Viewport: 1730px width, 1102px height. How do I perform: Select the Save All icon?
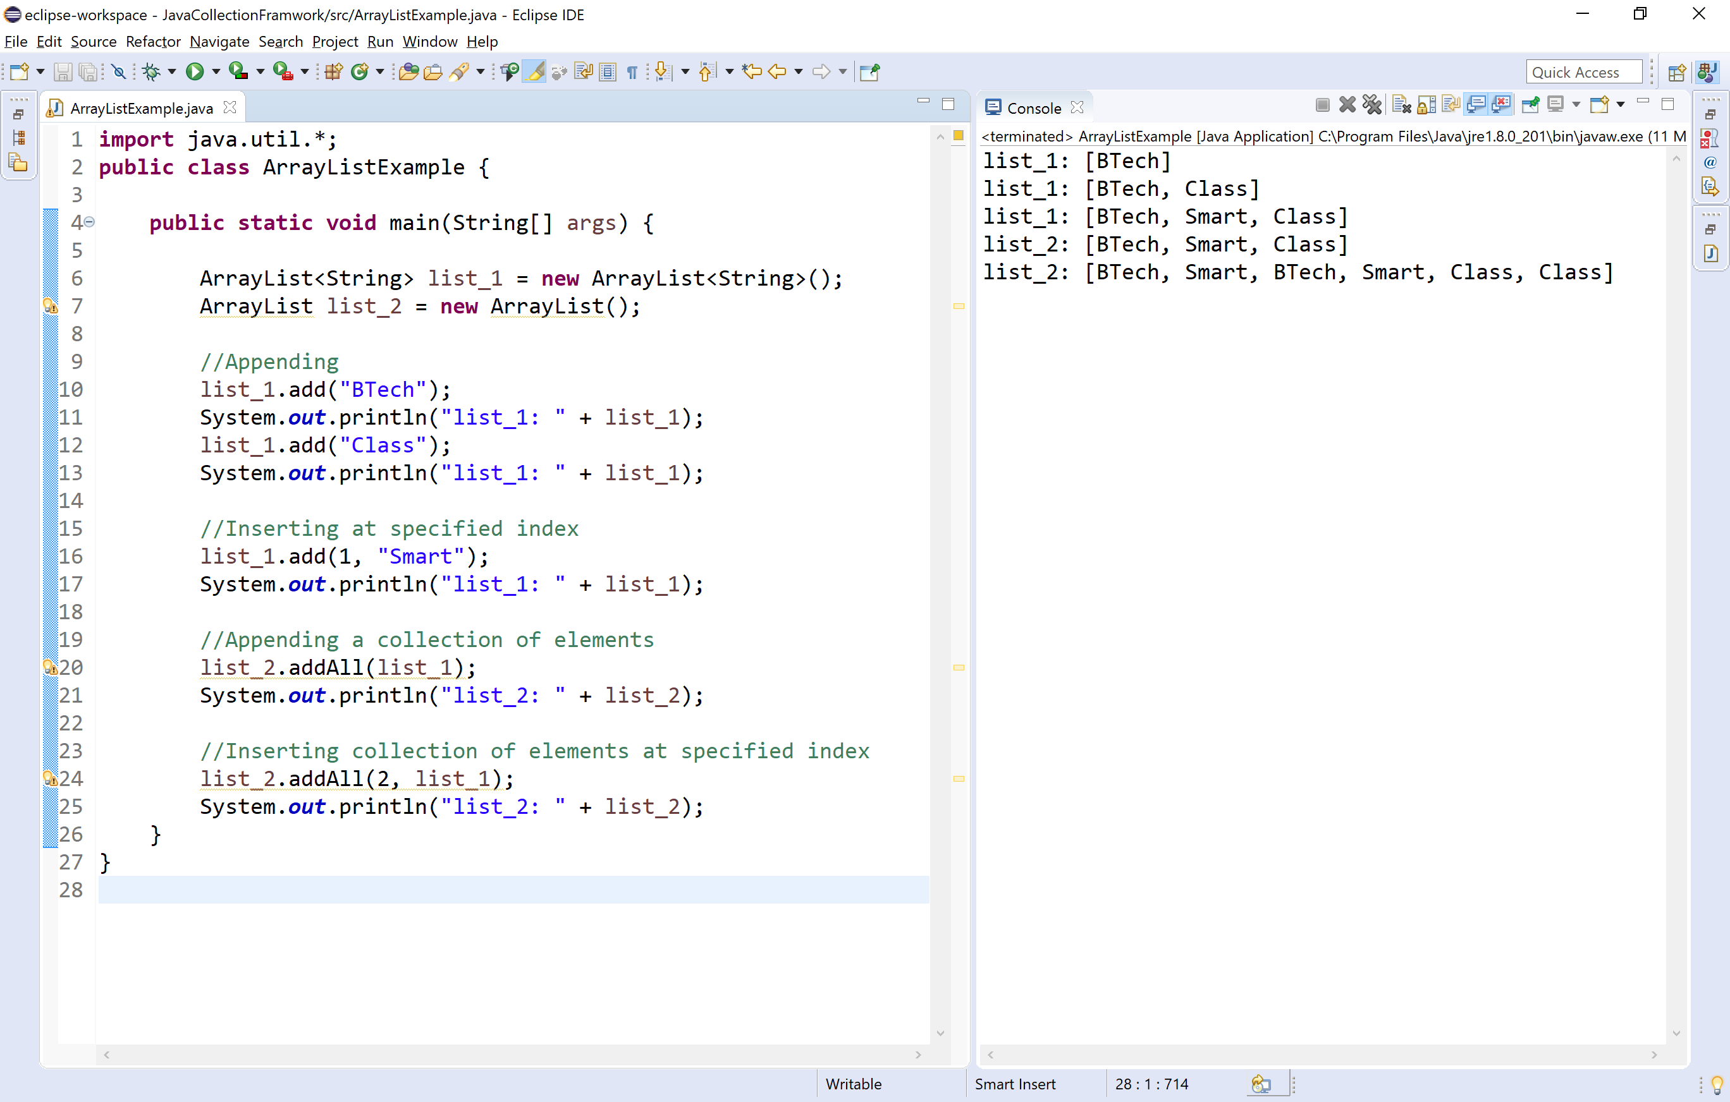(x=89, y=72)
